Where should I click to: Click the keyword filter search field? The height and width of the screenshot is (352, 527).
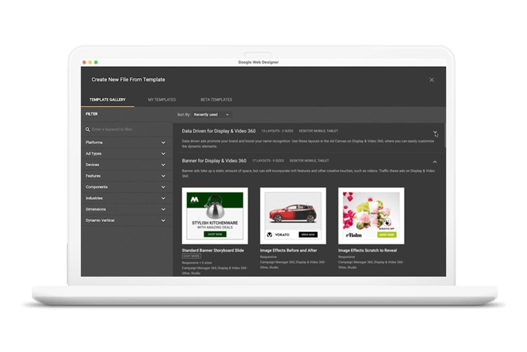(x=126, y=129)
